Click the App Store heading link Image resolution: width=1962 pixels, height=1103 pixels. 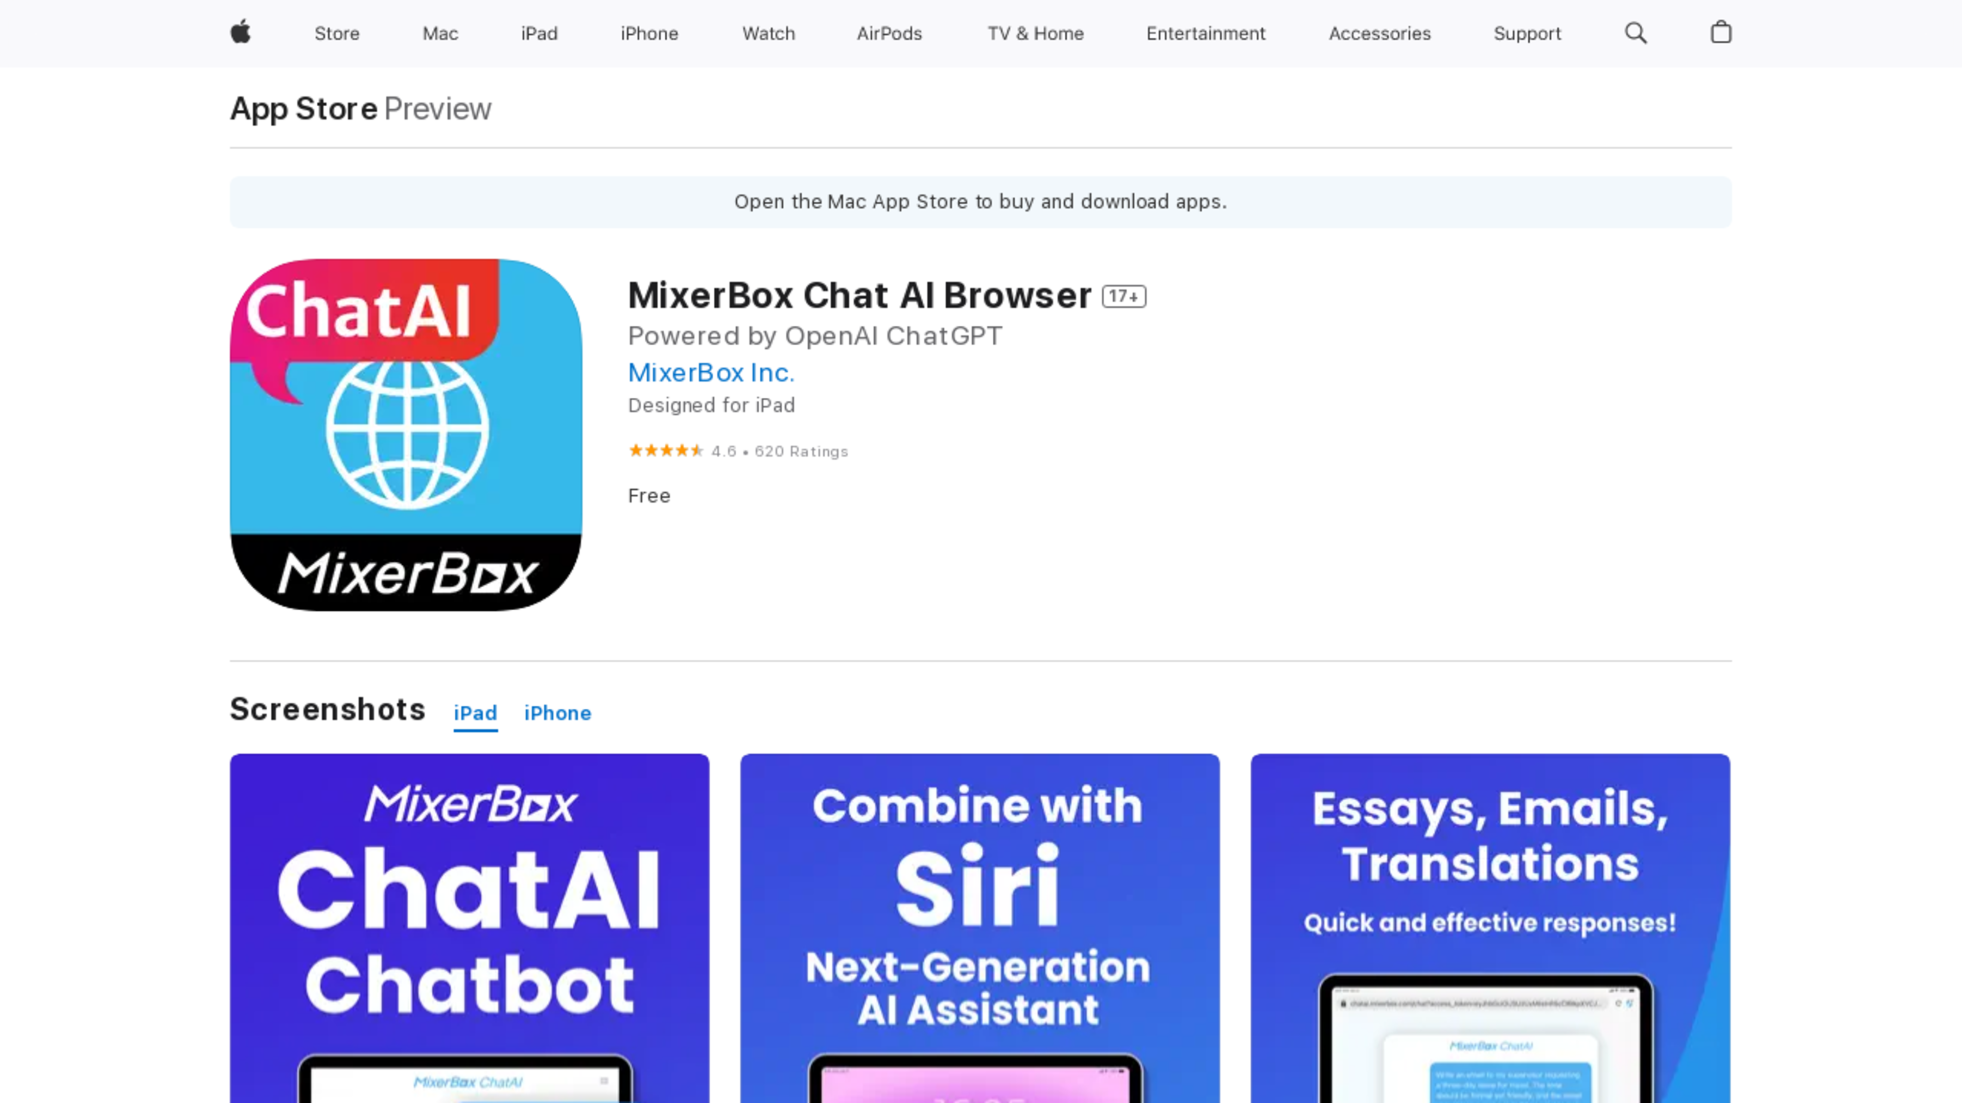(304, 109)
